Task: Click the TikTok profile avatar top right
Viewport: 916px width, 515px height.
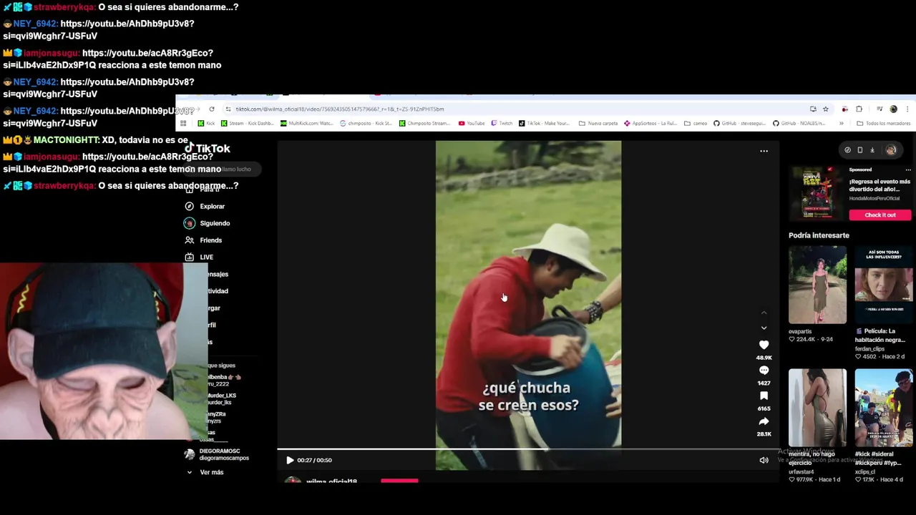Action: [891, 150]
